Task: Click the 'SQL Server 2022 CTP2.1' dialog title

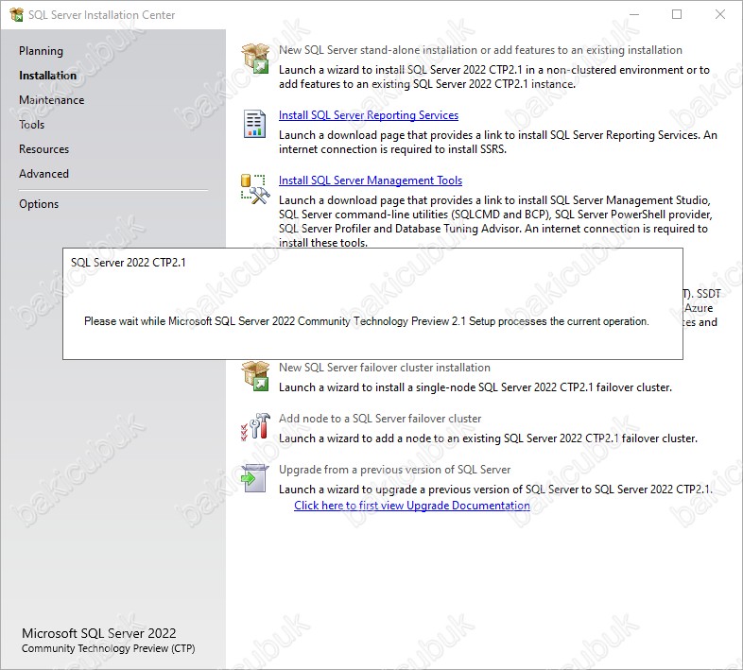Action: coord(129,263)
